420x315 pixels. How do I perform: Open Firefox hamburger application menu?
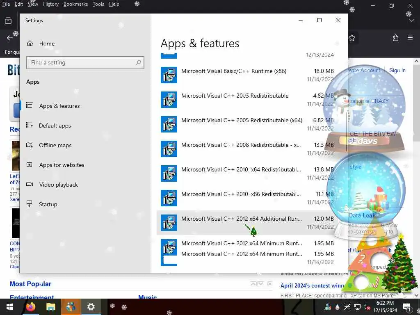[410, 38]
